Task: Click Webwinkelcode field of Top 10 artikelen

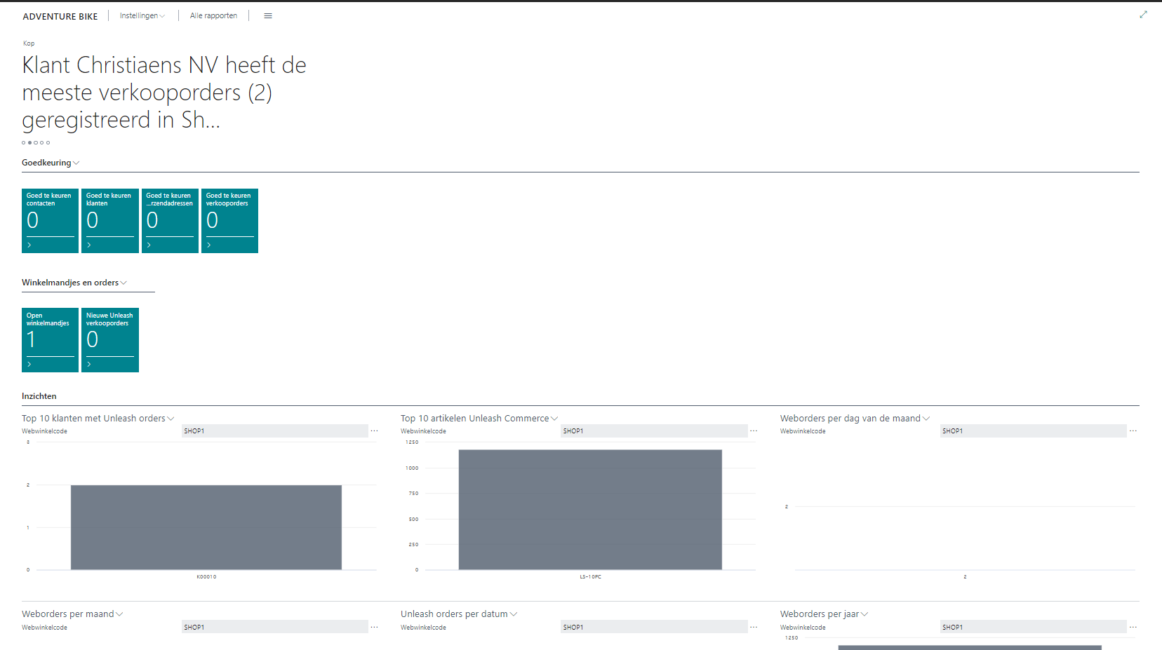Action: (653, 431)
